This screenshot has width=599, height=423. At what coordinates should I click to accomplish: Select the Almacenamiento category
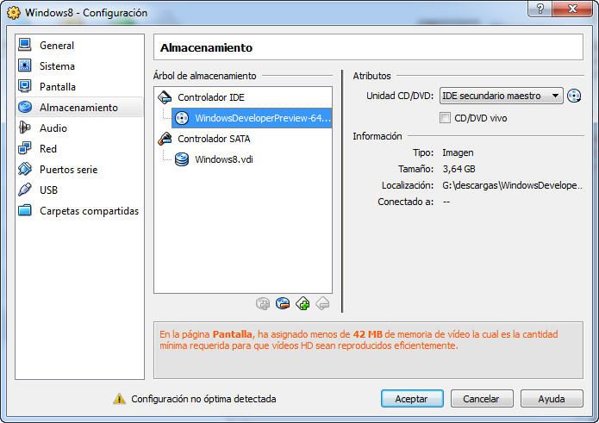[x=79, y=108]
